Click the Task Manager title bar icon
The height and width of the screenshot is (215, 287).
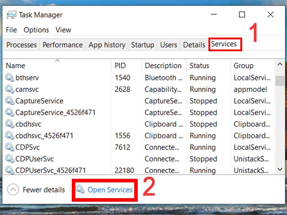(11, 15)
